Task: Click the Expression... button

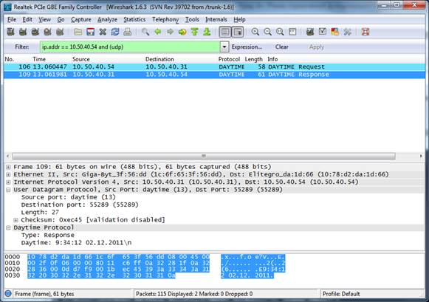Action: 247,47
